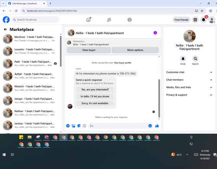Expand Media, files and links section
This screenshot has height=169, width=217.
tap(189, 87)
